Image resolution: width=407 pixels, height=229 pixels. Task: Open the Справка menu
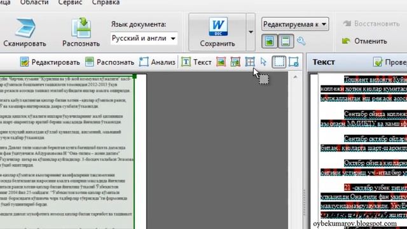click(x=106, y=3)
